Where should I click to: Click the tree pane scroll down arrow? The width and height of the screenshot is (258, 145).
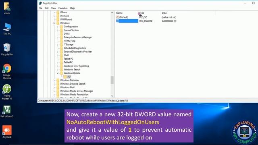(112, 96)
